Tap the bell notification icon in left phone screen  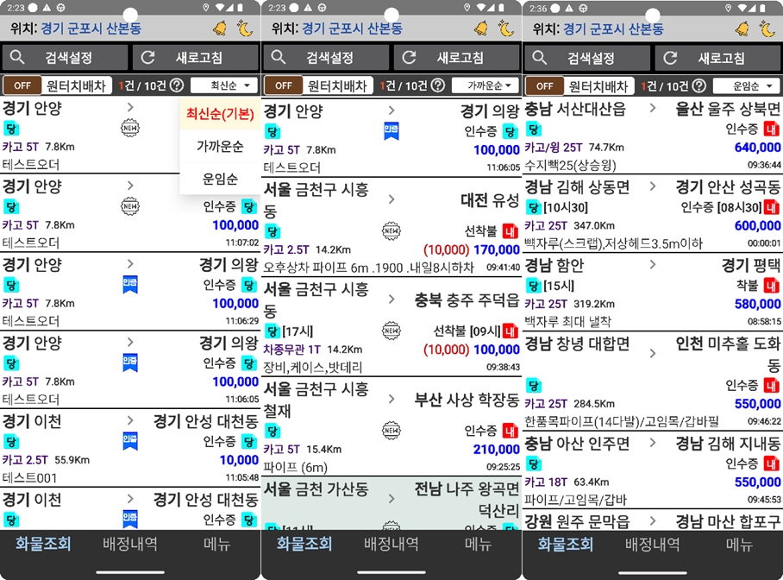point(221,28)
